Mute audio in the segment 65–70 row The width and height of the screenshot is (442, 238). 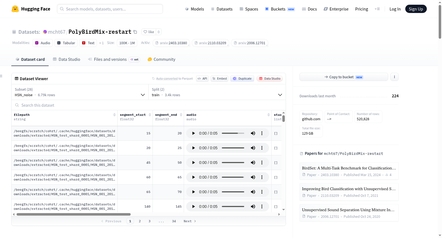(253, 192)
